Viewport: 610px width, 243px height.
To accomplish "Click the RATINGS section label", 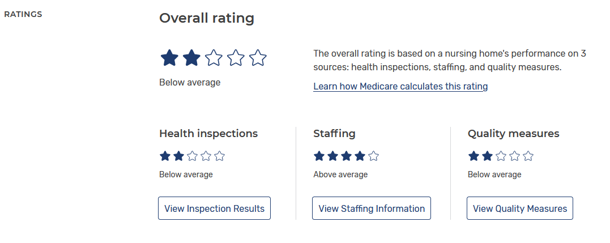I will point(23,14).
